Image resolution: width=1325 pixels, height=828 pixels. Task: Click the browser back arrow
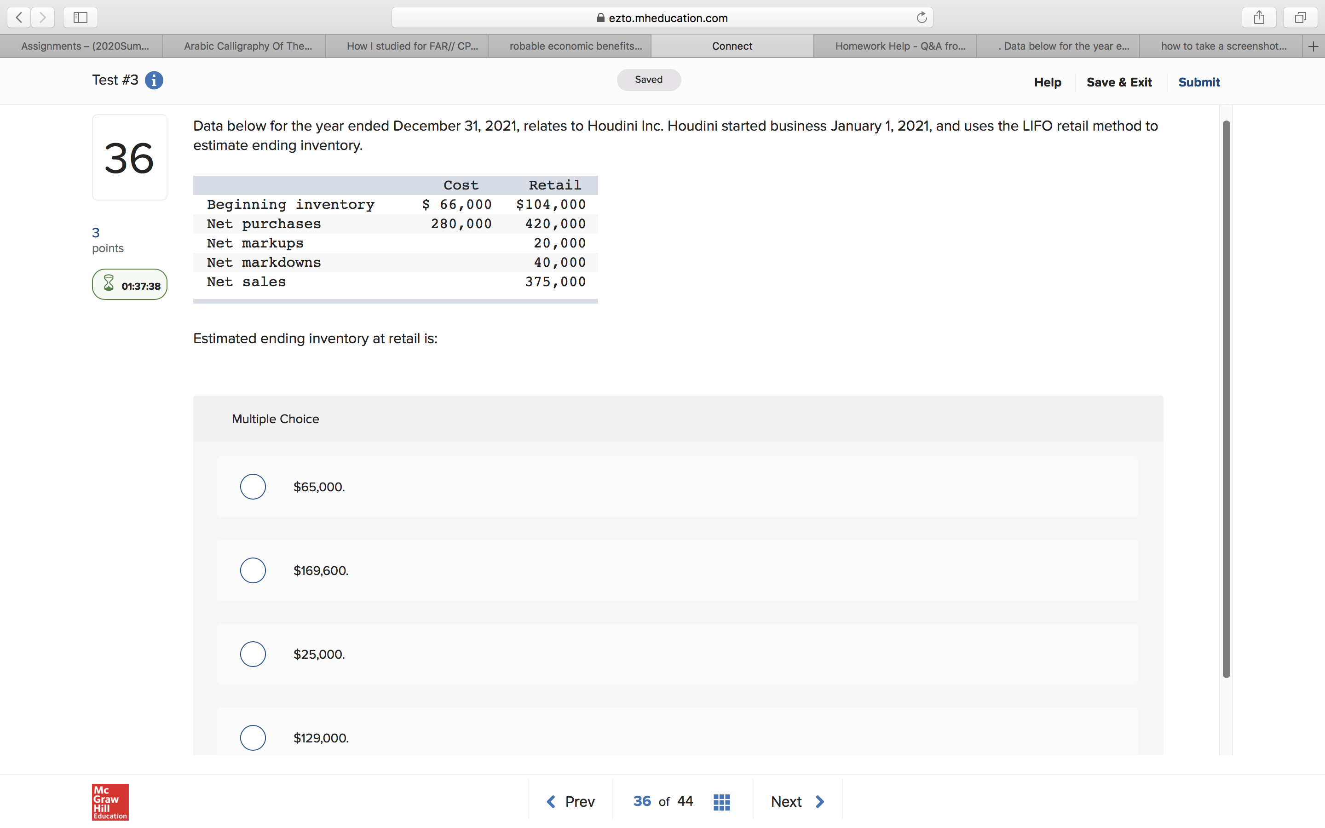[x=19, y=17]
